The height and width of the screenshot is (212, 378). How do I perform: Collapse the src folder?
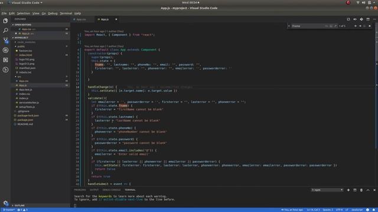point(19,77)
